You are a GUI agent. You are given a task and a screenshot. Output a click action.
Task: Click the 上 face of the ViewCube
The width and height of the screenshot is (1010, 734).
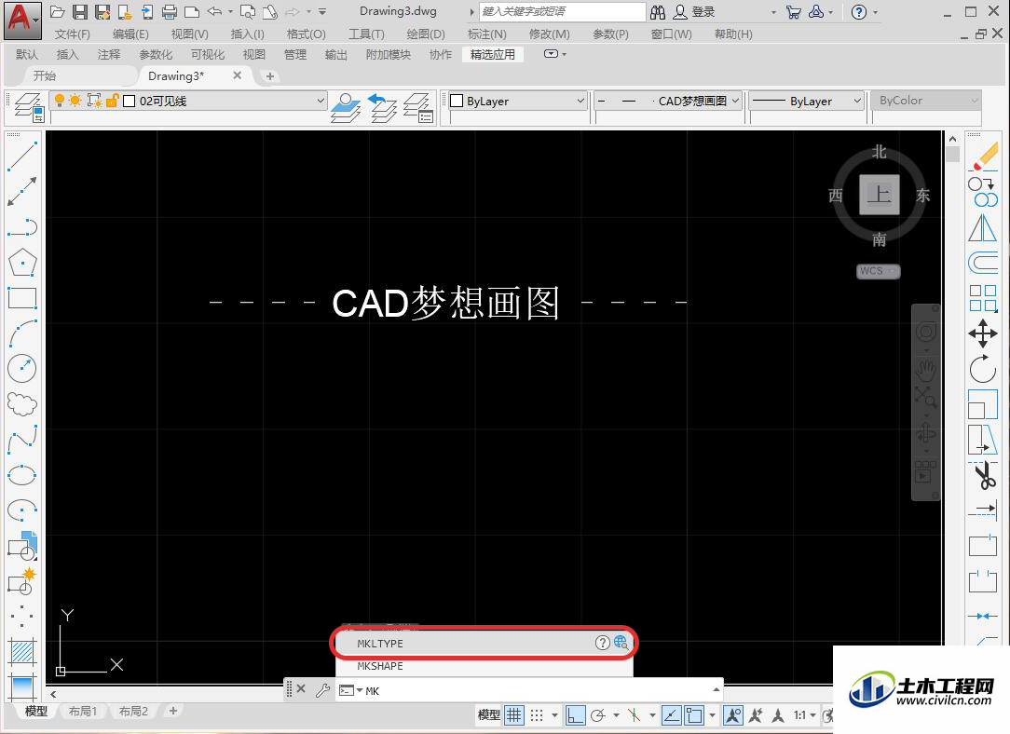(x=880, y=194)
